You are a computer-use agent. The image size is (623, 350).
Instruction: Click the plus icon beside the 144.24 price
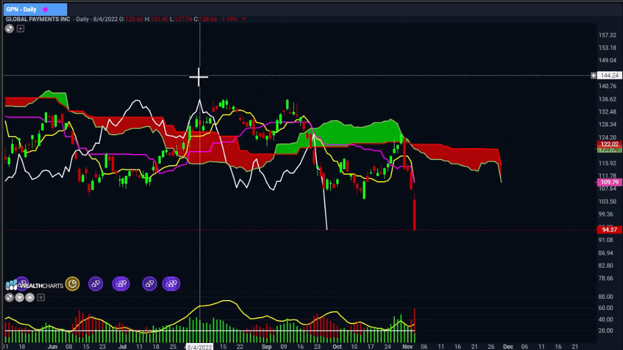coord(594,75)
